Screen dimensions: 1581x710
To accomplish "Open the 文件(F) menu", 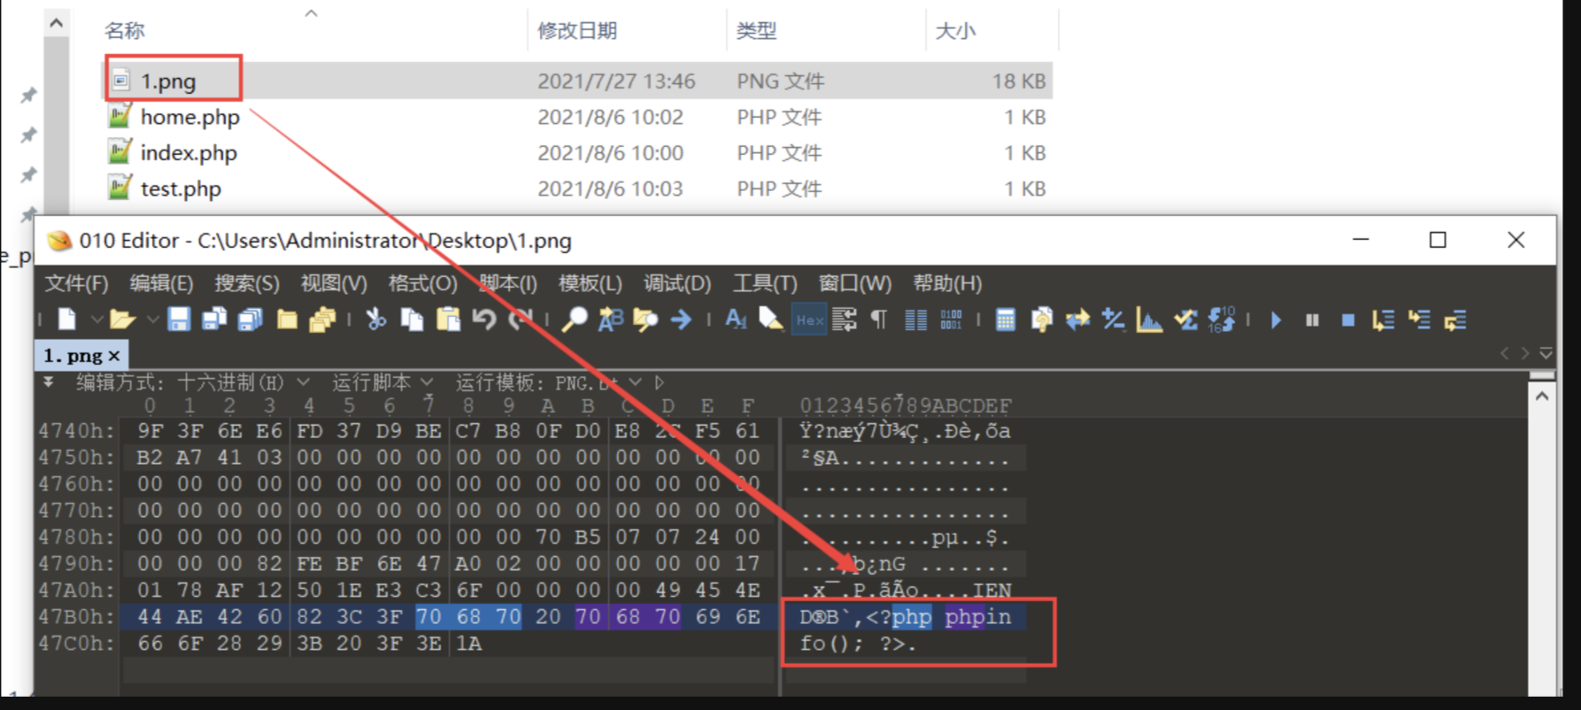I will [x=77, y=283].
